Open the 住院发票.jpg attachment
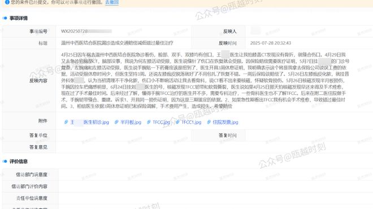Image resolution: width=373 pixels, height=209 pixels. (225, 122)
